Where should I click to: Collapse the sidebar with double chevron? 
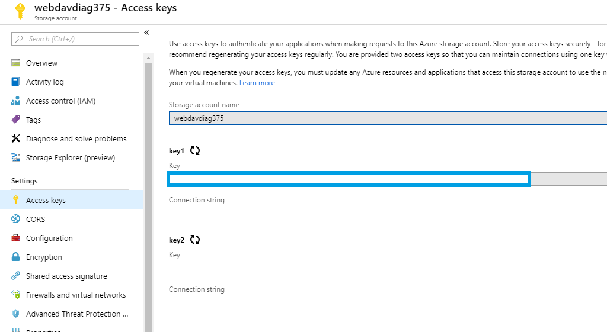(146, 33)
